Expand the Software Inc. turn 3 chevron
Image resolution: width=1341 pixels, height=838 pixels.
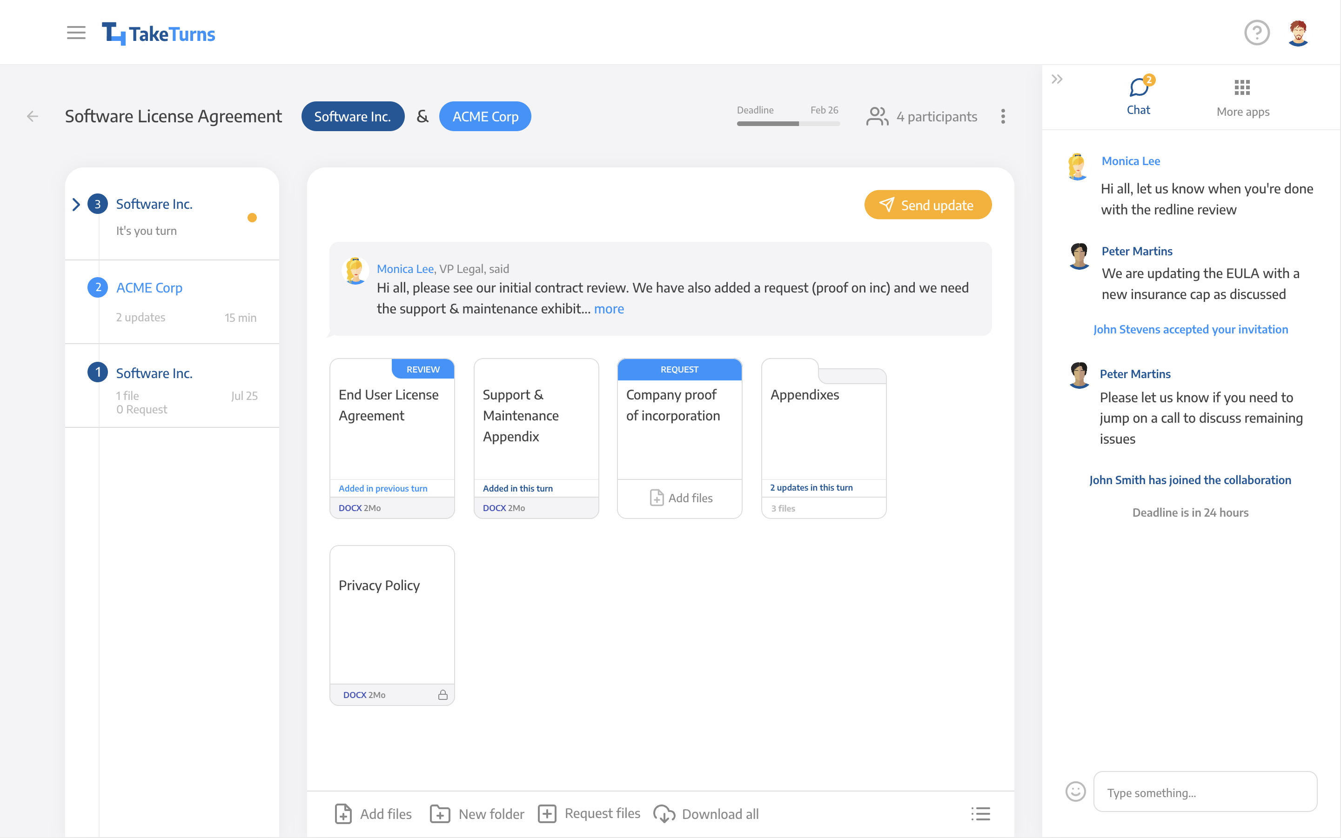point(76,205)
